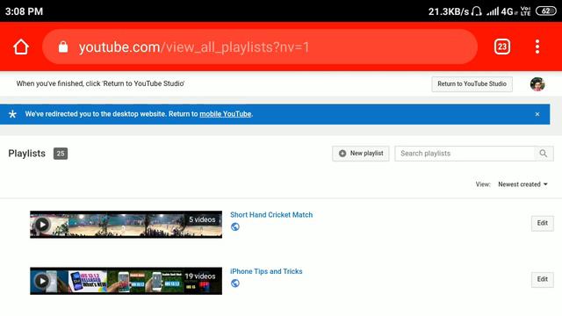Edit the iPhone Tips and Tricks playlist
Image resolution: width=562 pixels, height=316 pixels.
(x=543, y=279)
